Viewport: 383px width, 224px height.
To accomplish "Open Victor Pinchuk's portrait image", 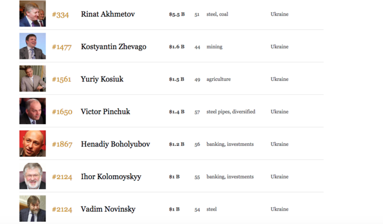I will [x=33, y=111].
